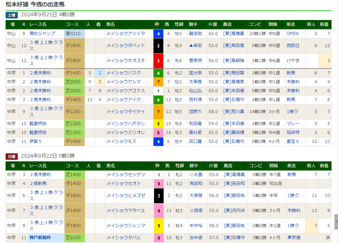Open the 伊賀S race link

coord(36,141)
